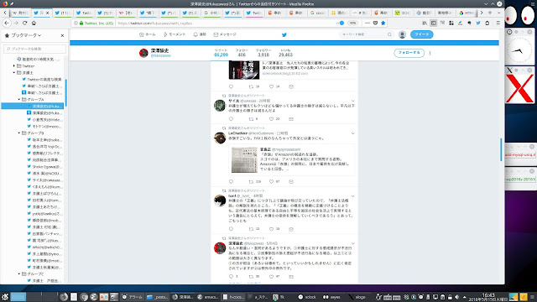537x302 pixels.
Task: Click the Twitter extension icon in the toolbar
Action: (478, 23)
